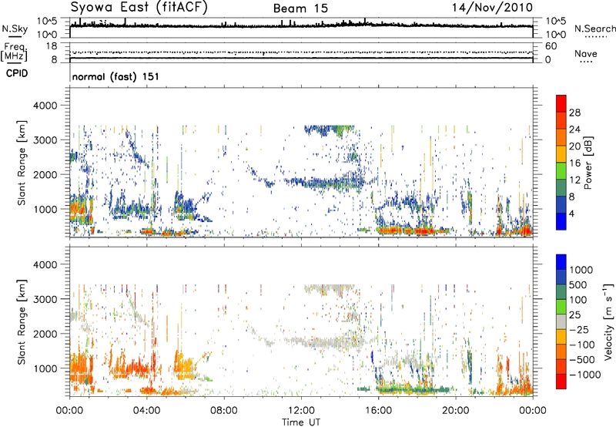Click the "08:00" time axis label
616x427 pixels.
(224, 411)
